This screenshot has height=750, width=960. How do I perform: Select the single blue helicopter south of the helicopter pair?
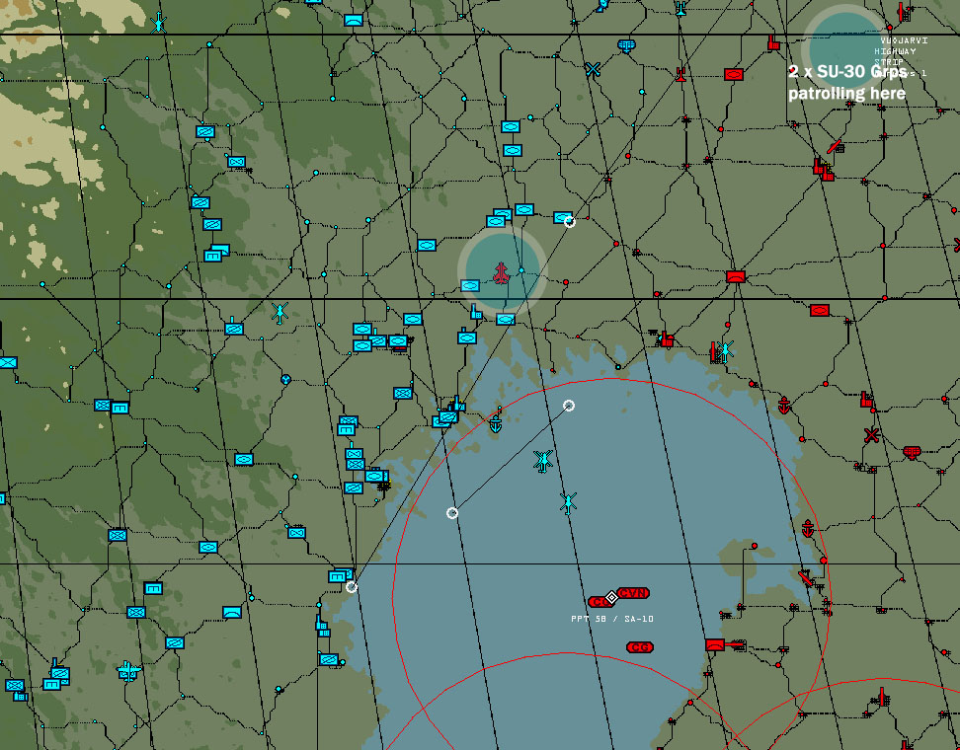coord(568,503)
